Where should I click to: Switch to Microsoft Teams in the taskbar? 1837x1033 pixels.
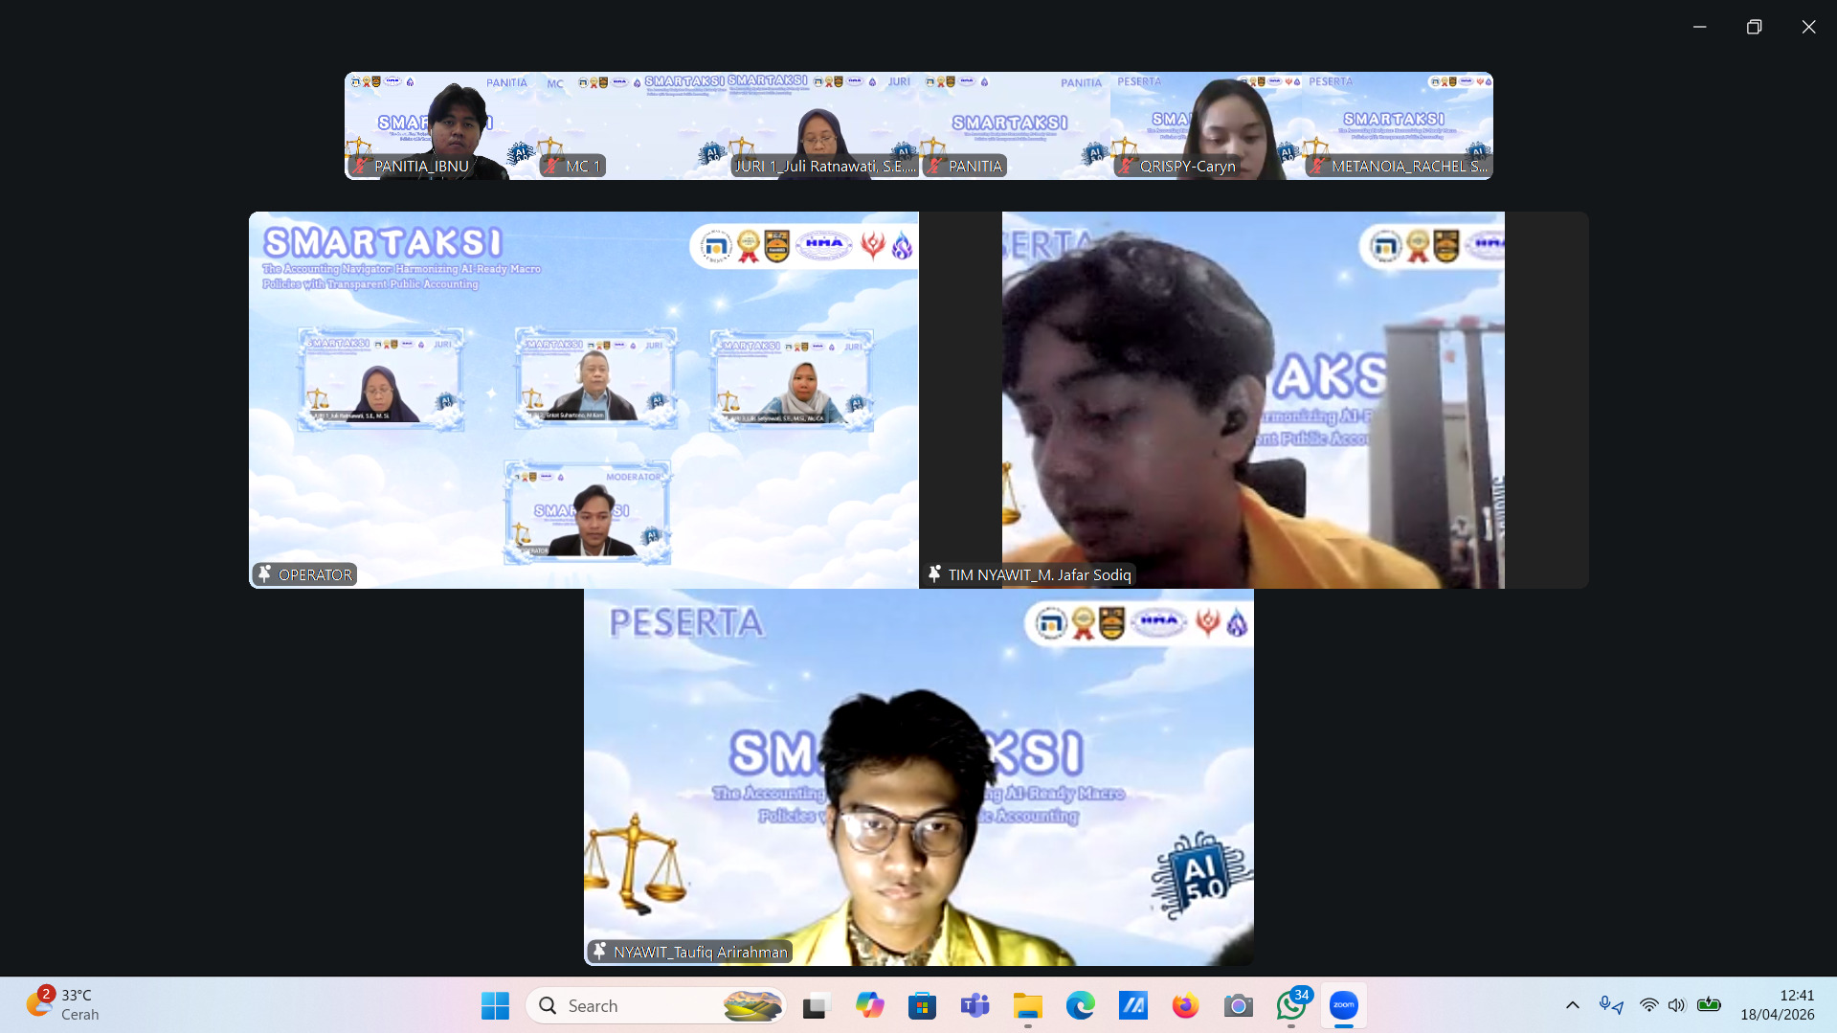coord(975,1005)
